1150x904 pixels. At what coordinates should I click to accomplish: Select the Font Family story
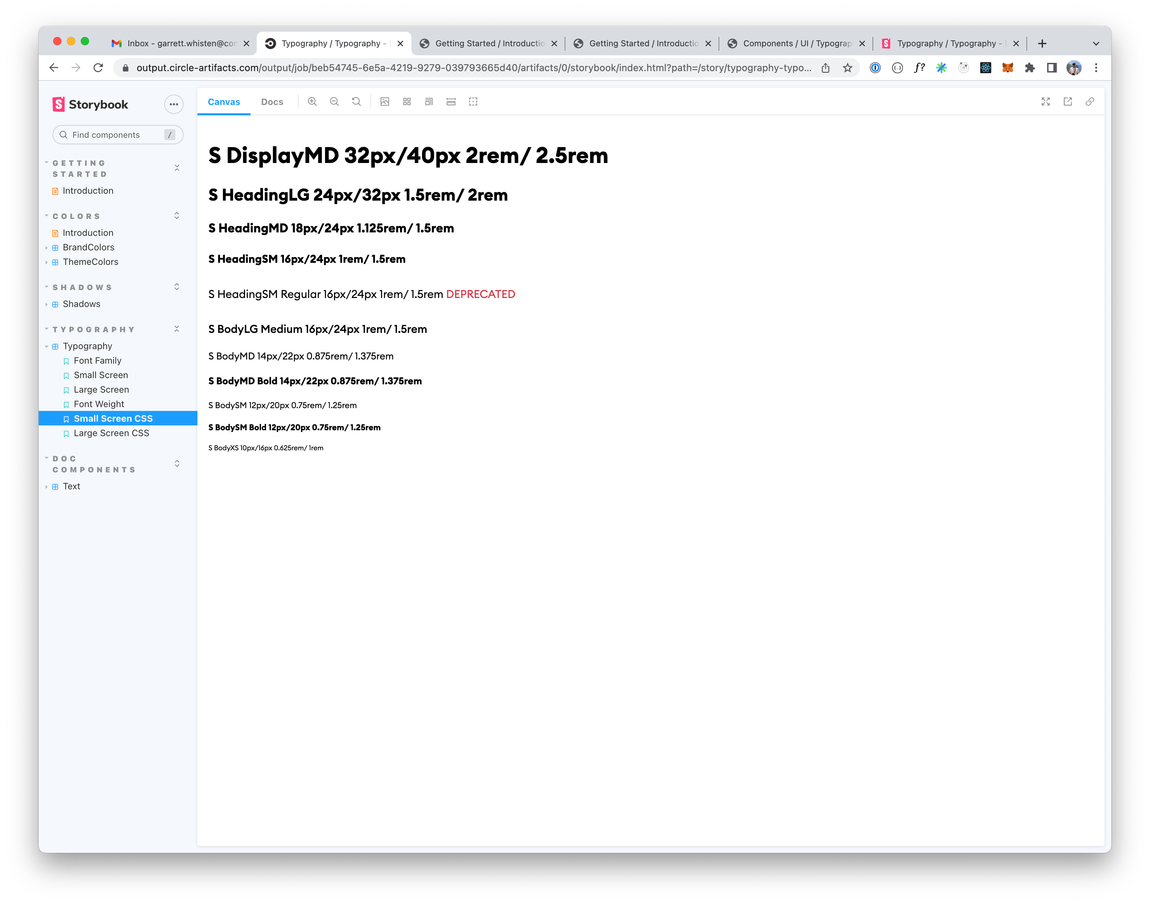(x=97, y=360)
